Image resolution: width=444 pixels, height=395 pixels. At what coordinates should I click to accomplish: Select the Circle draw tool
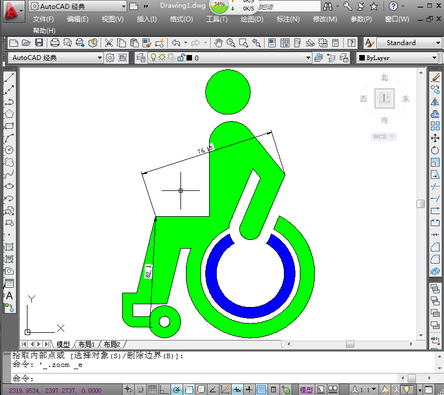[9, 150]
